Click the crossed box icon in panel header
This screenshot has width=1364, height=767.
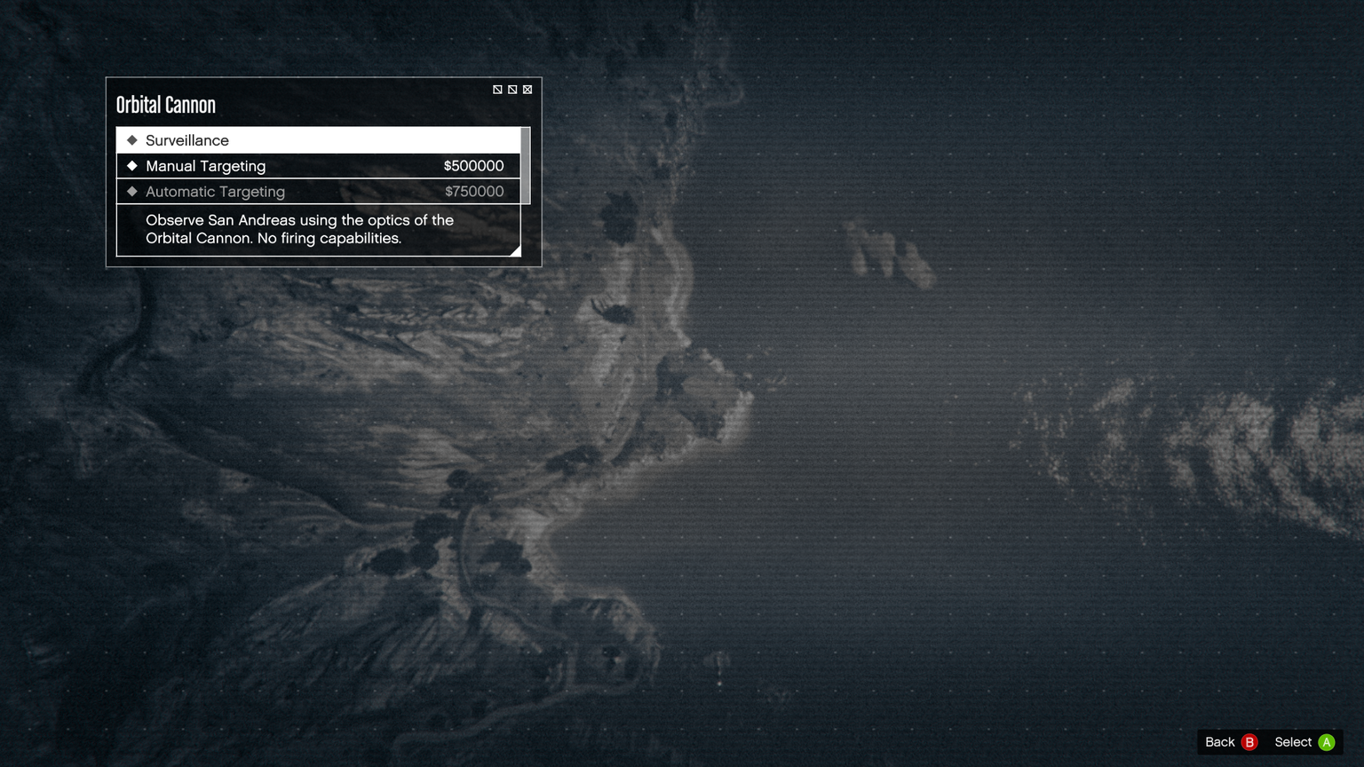[x=527, y=90]
